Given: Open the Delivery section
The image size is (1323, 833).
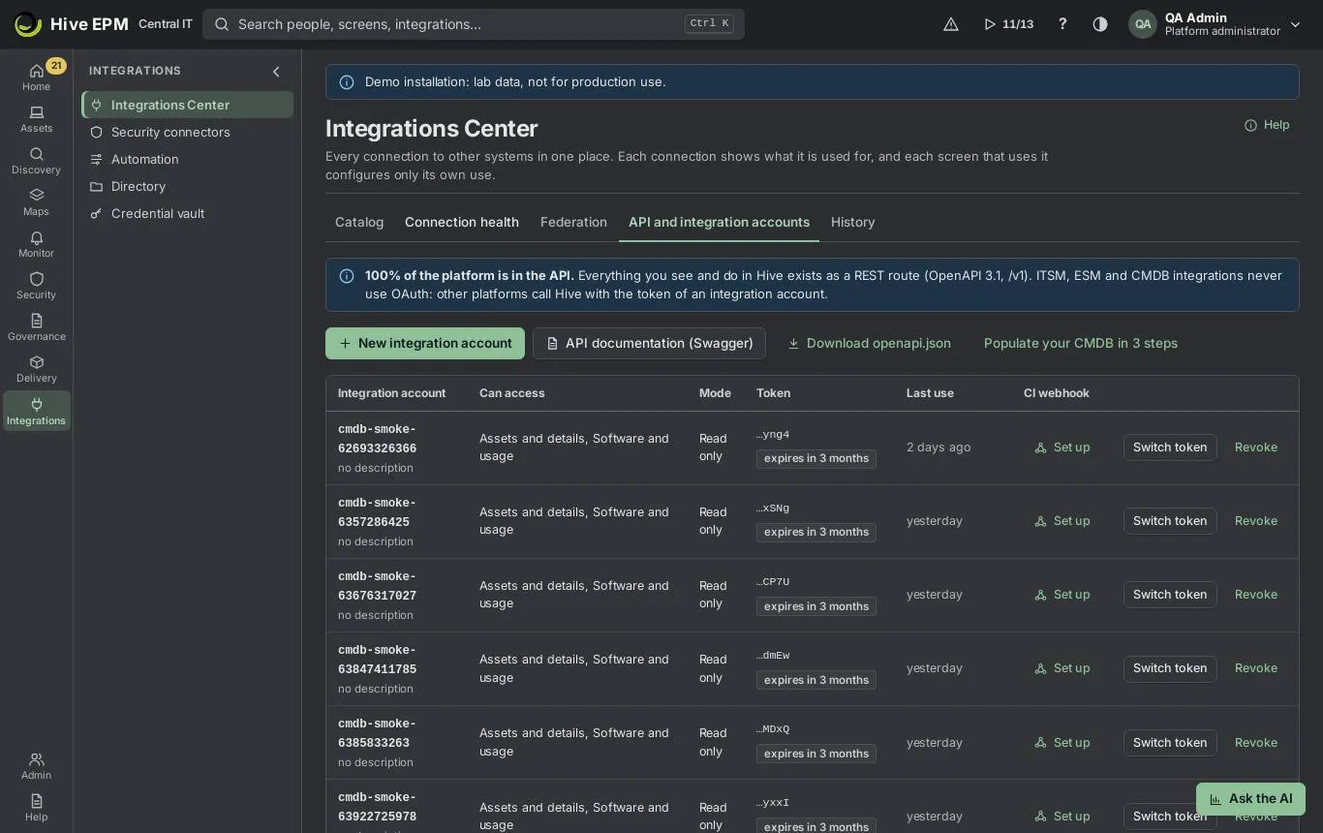Looking at the screenshot, I should click(36, 369).
